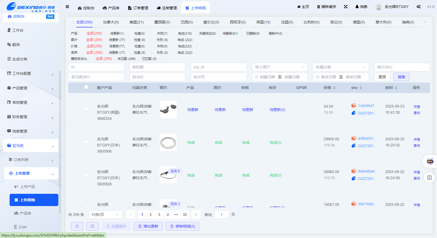Open the settings gears icon
Viewport: 437px width, 238px height.
419,7
